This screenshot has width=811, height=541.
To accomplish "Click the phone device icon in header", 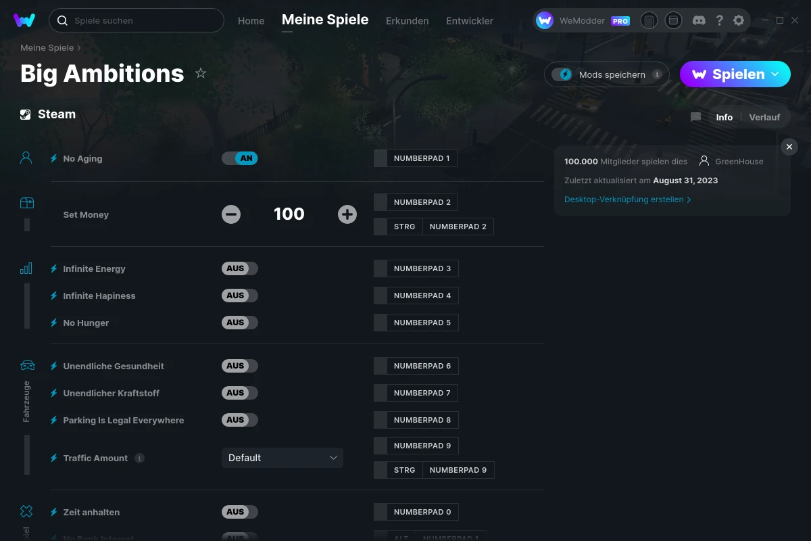I will coord(649,20).
